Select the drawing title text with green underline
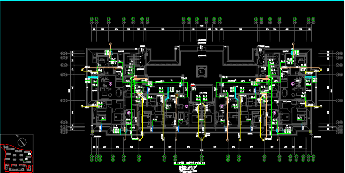345x173 pixels. 189,163
